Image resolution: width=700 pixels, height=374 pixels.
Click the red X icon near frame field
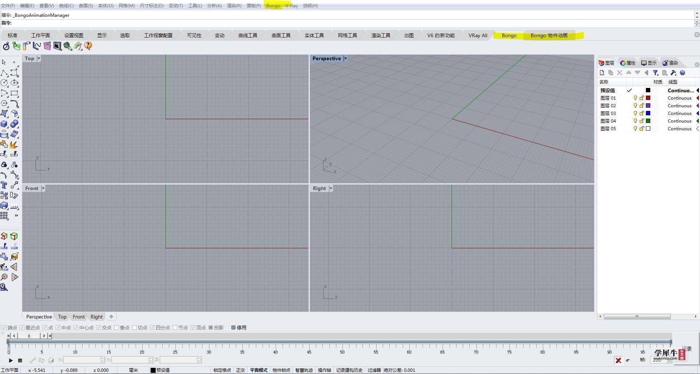click(x=618, y=360)
